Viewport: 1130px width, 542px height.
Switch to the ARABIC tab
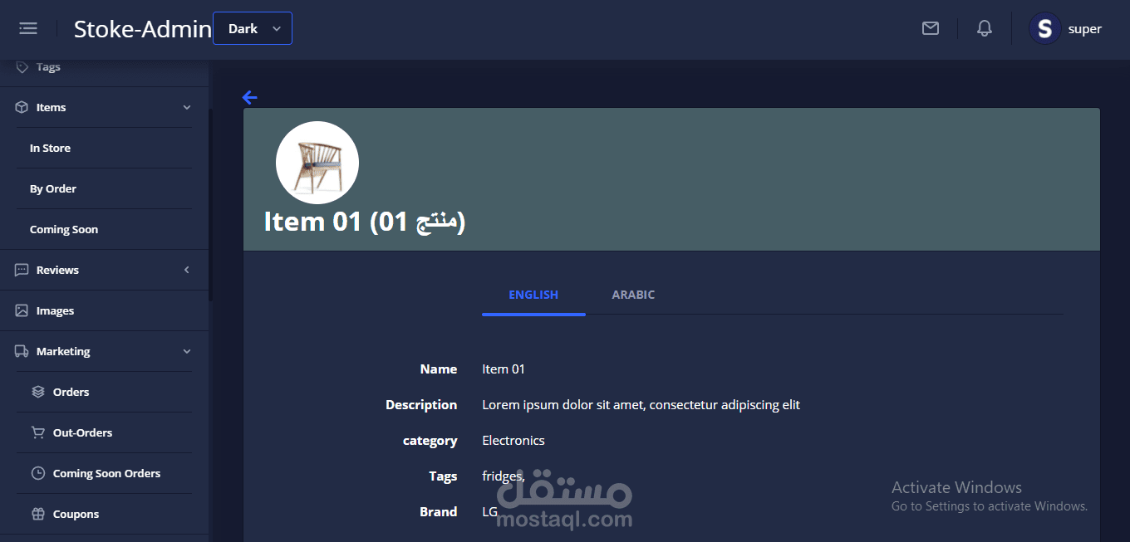click(633, 295)
